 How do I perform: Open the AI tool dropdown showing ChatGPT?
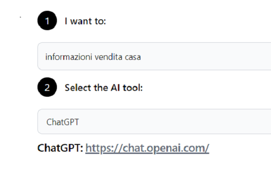pyautogui.click(x=154, y=121)
